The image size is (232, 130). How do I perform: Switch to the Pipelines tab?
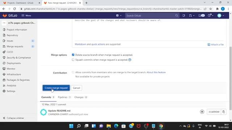(65, 97)
